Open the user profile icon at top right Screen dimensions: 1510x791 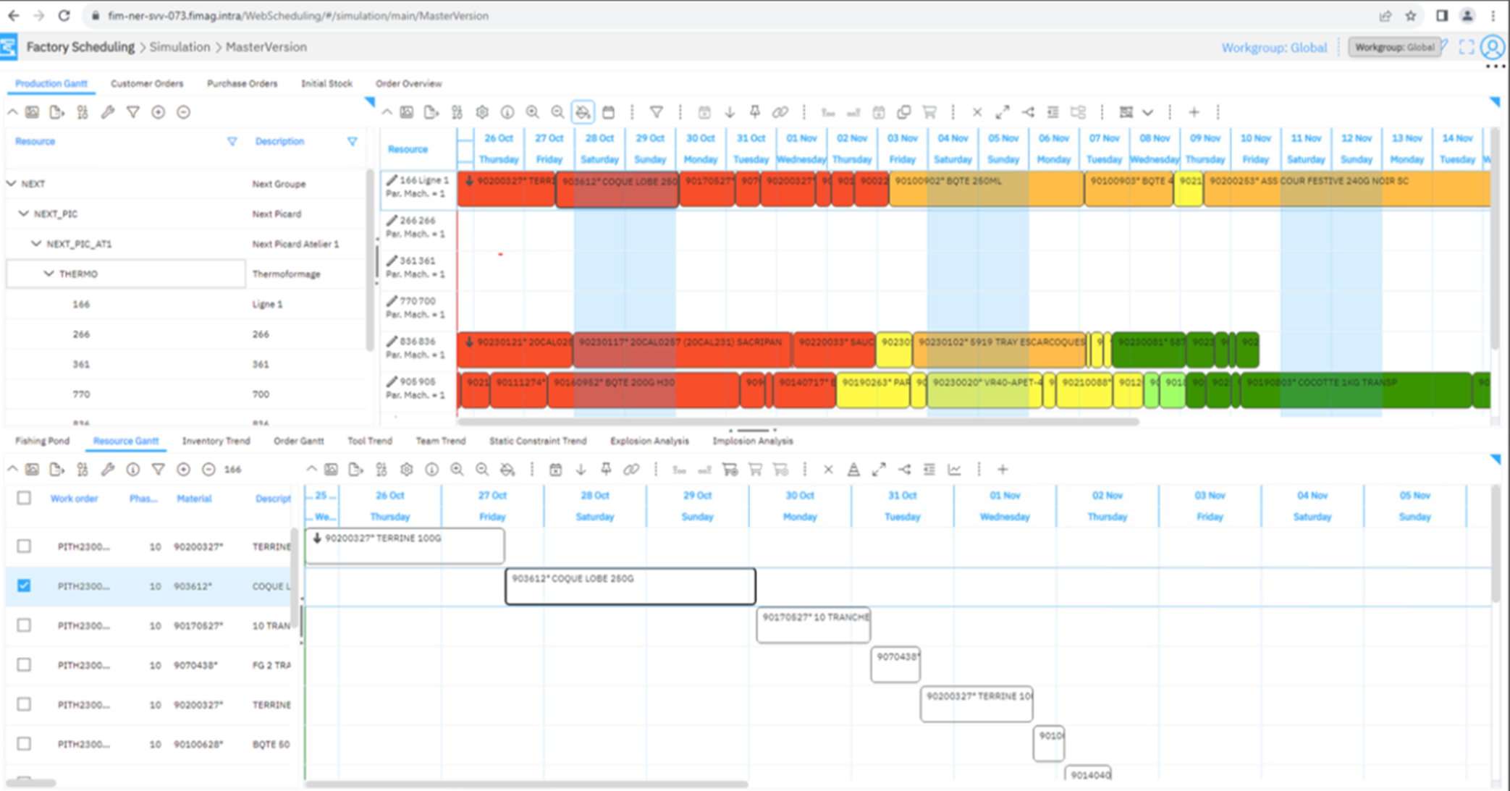(x=1492, y=47)
